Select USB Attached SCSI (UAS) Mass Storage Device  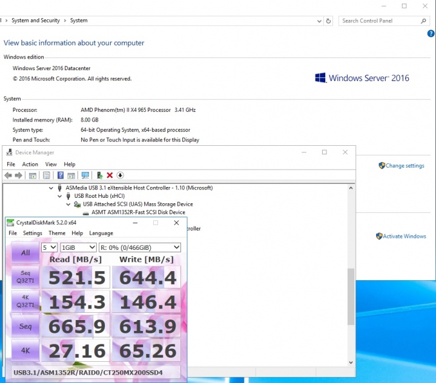pyautogui.click(x=138, y=204)
